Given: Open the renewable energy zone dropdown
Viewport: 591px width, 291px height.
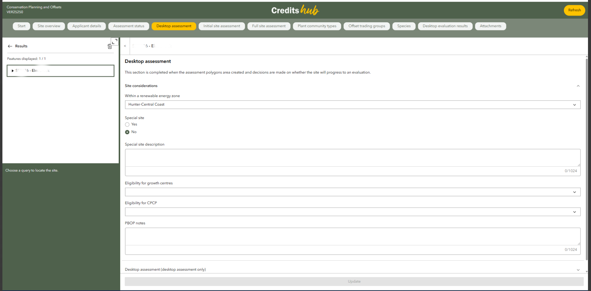Looking at the screenshot, I should (353, 105).
